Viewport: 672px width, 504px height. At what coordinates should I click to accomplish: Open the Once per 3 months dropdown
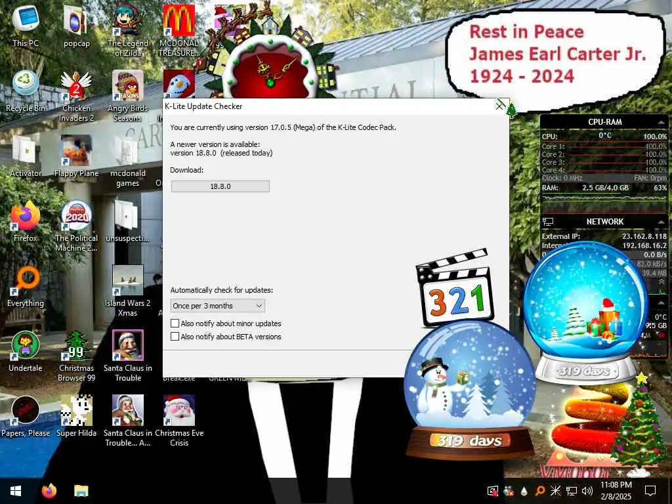218,306
